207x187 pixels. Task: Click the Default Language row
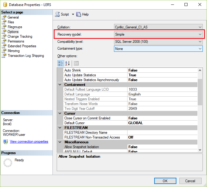pyautogui.click(x=130, y=94)
